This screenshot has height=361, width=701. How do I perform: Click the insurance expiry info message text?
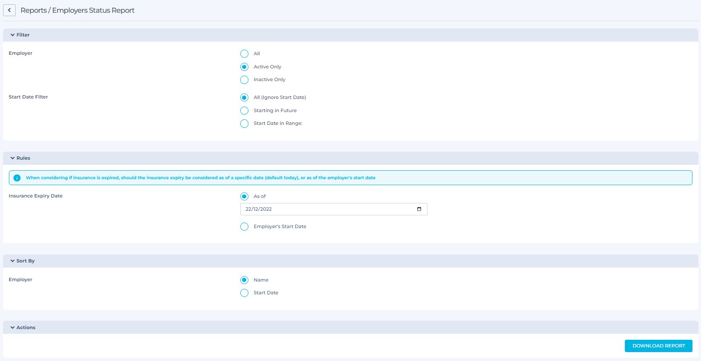(x=200, y=178)
